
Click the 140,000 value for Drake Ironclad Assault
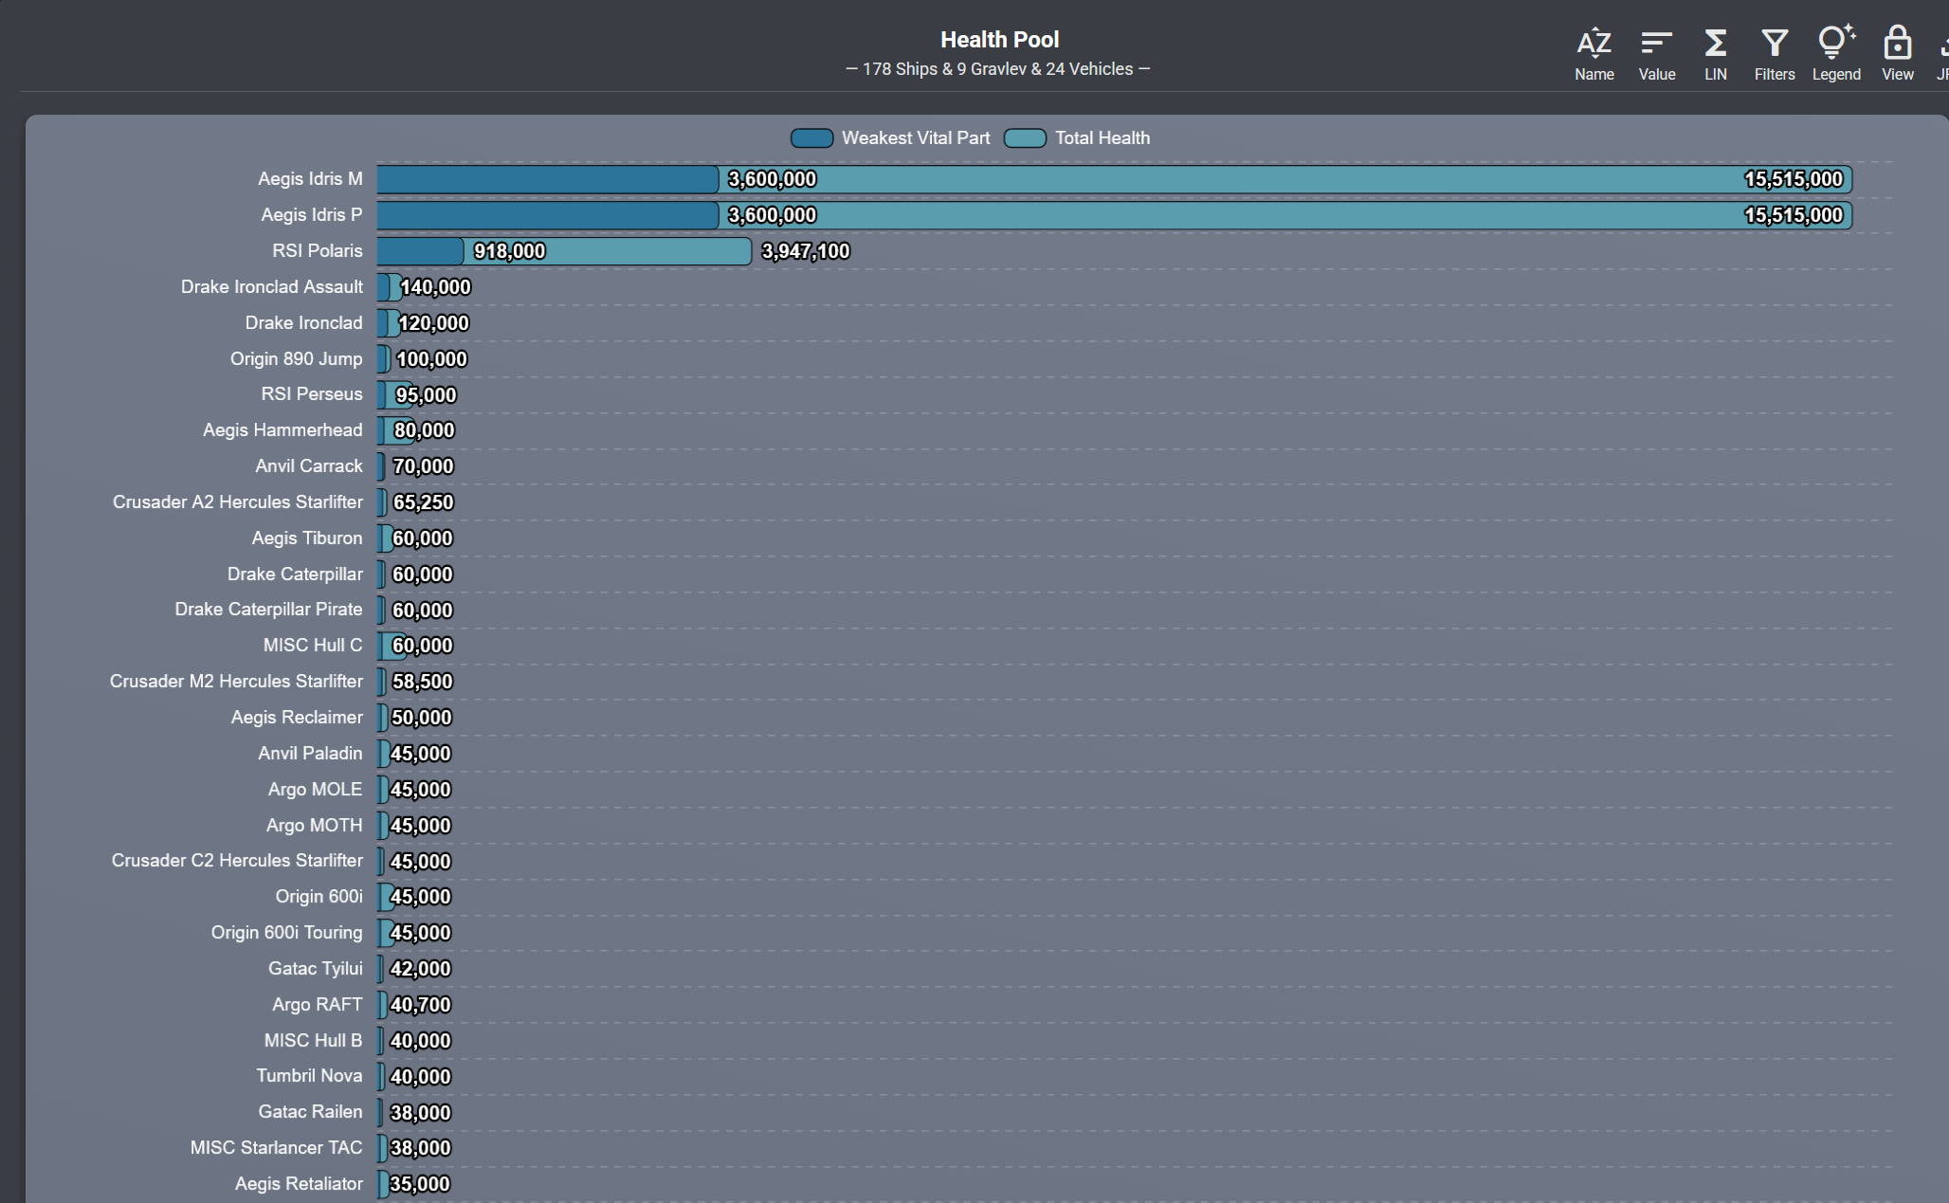[435, 287]
